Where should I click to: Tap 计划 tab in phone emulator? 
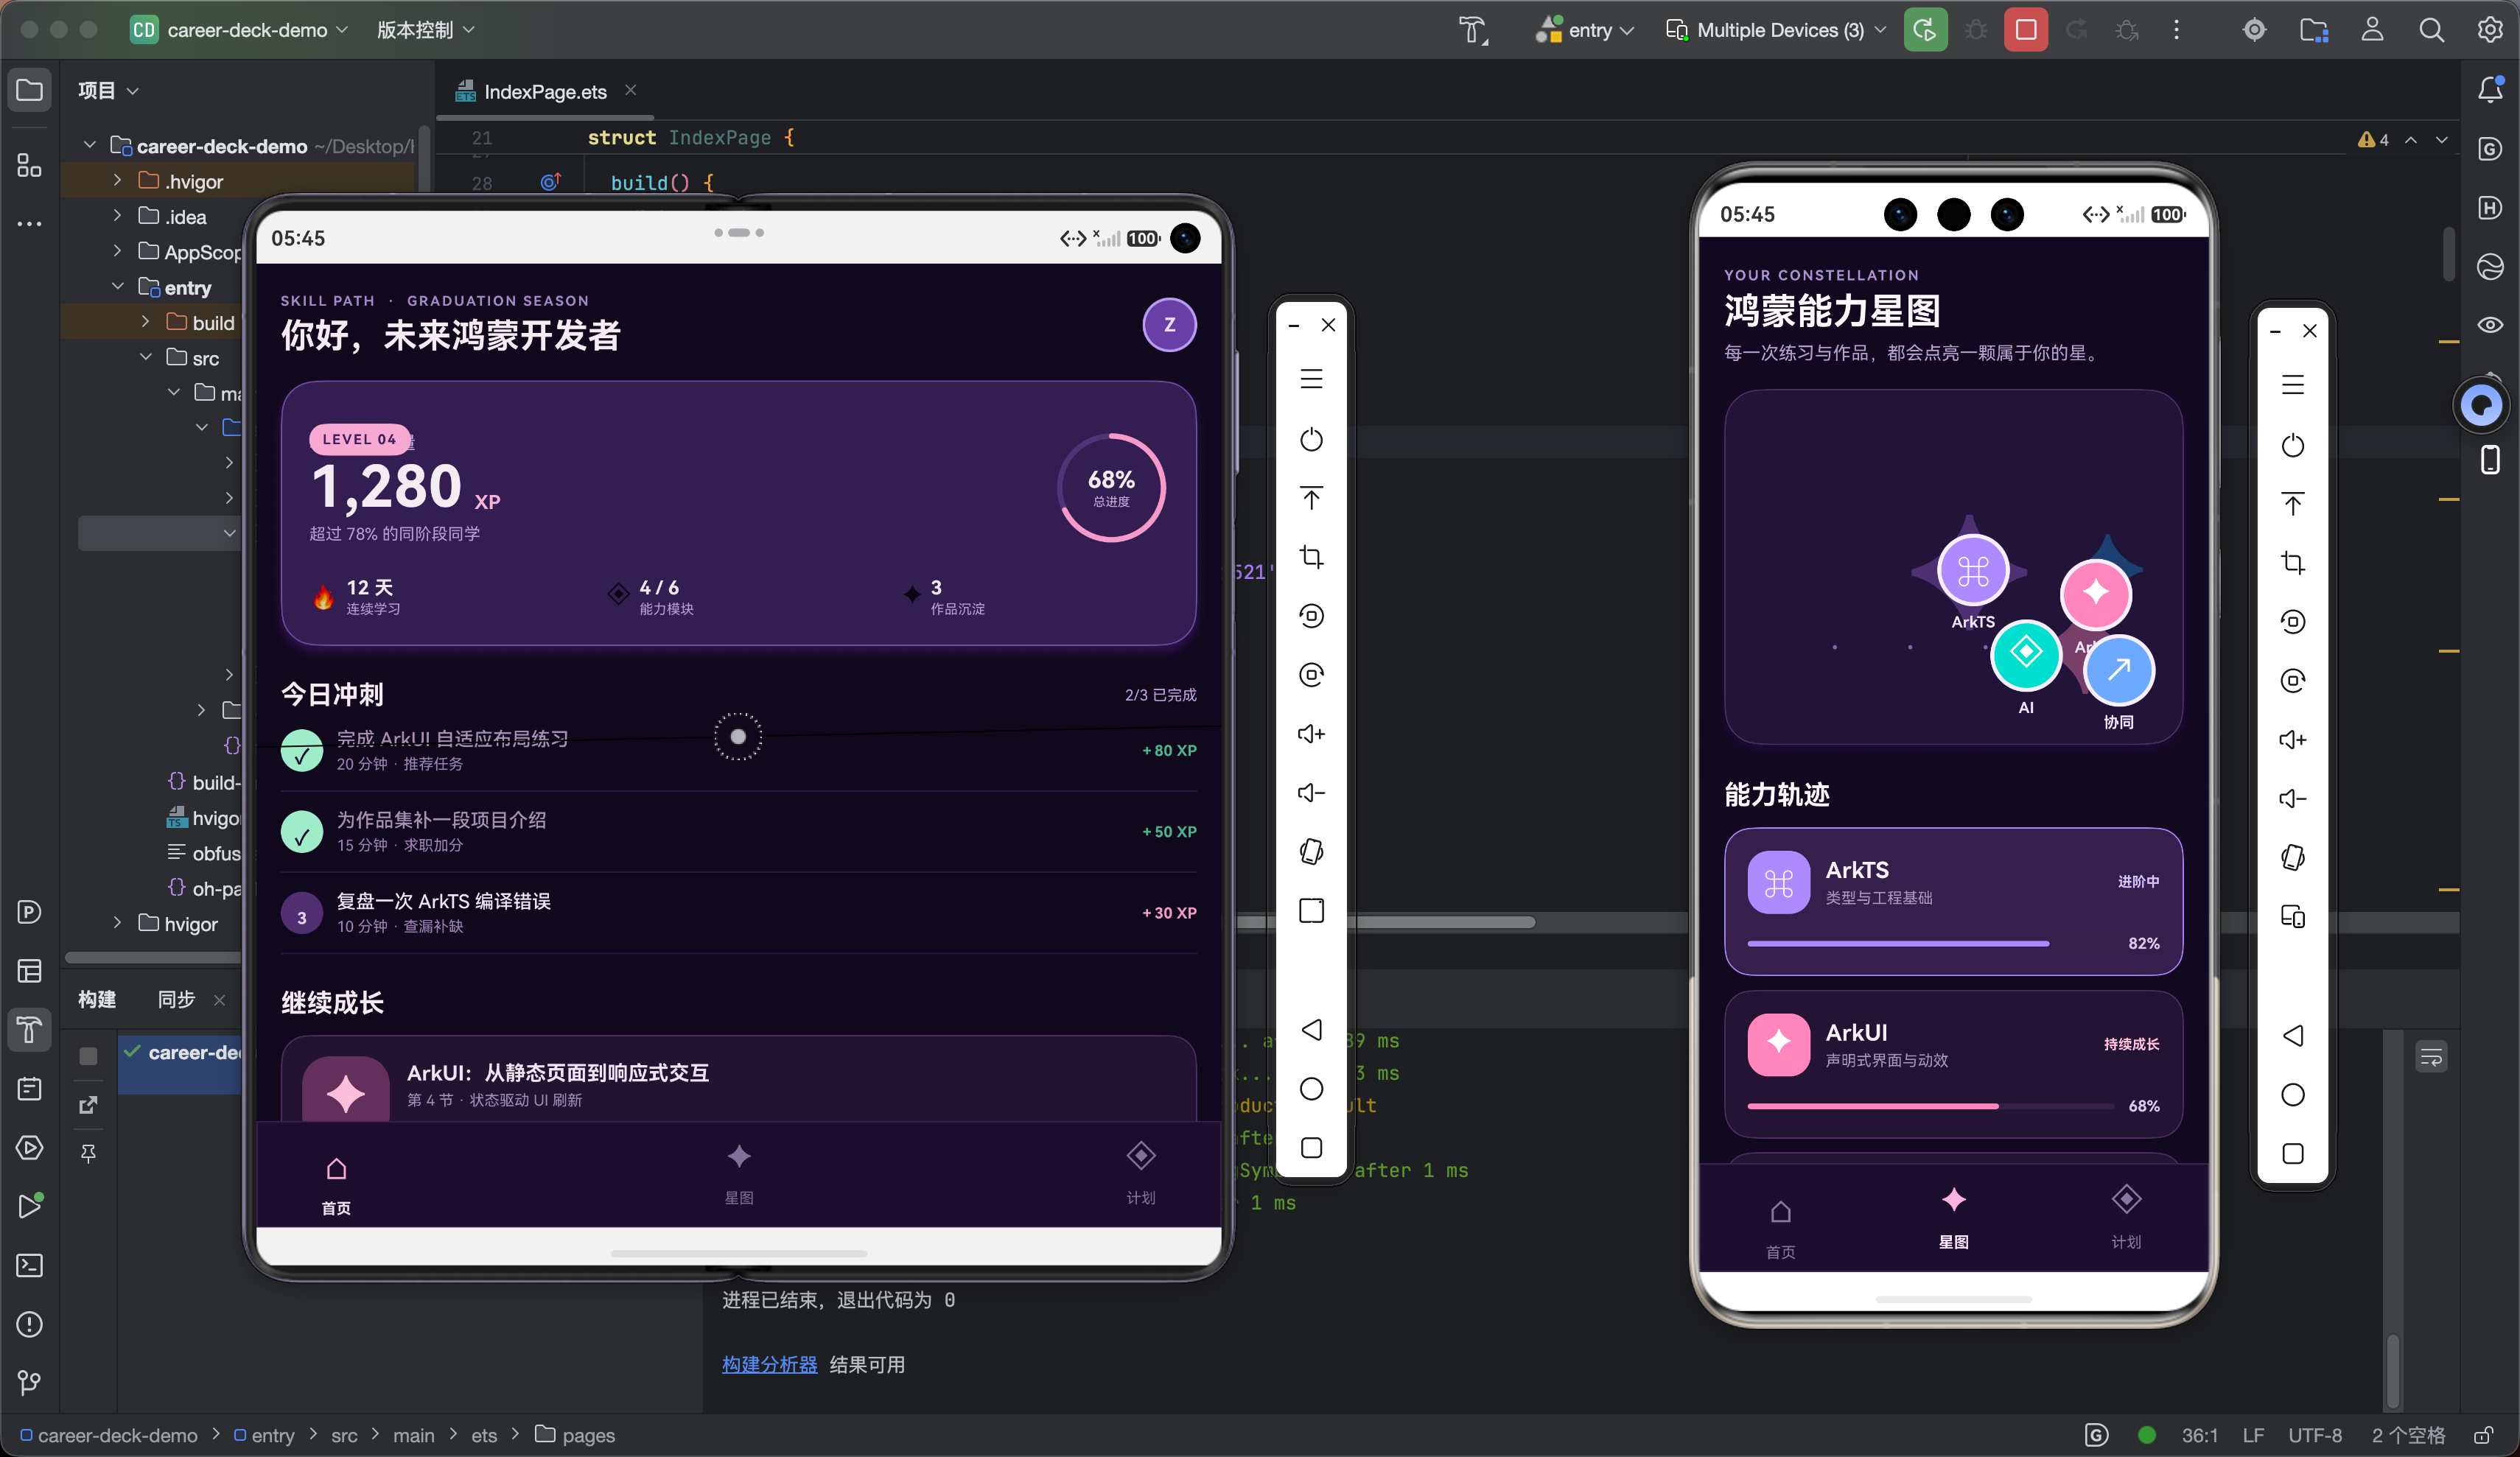tap(2126, 1218)
